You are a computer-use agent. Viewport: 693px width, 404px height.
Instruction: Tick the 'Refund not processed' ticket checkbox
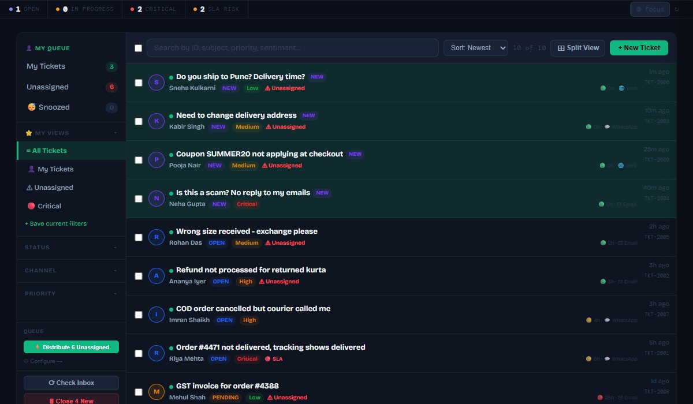pyautogui.click(x=139, y=276)
